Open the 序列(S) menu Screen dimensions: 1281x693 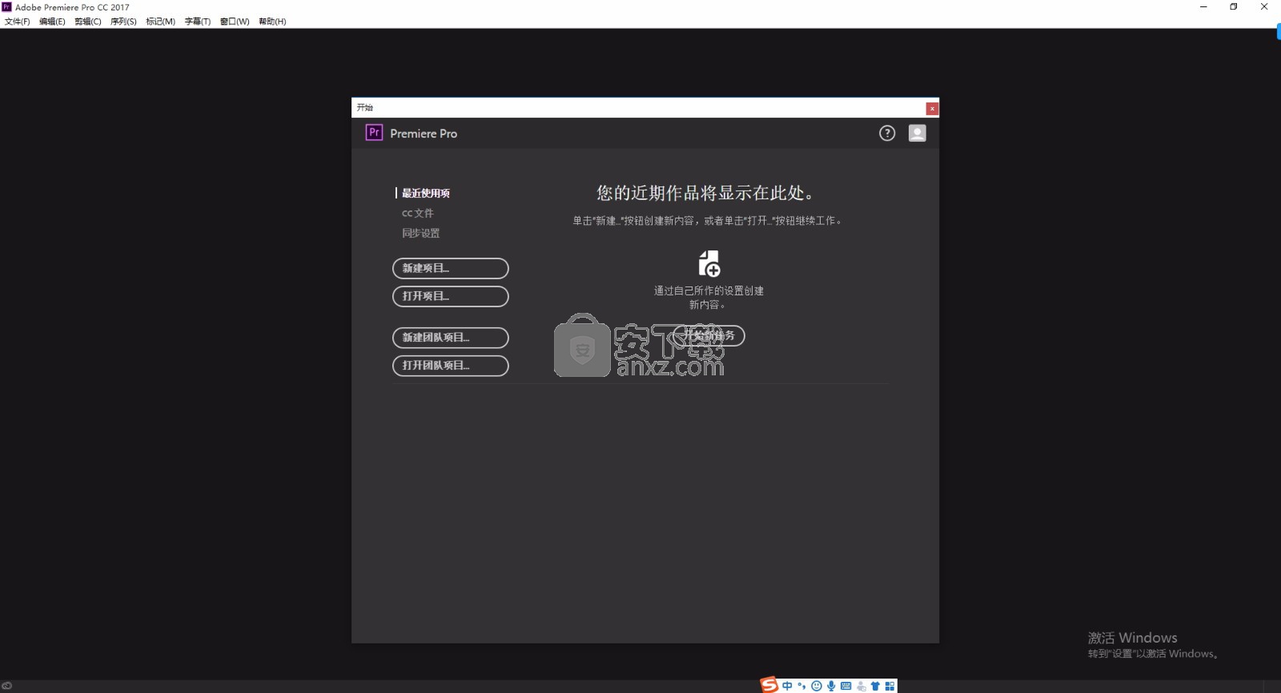(x=123, y=22)
